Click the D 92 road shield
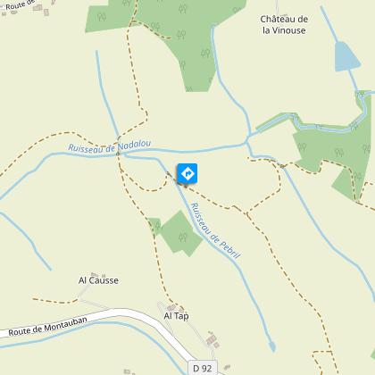 [203, 368]
